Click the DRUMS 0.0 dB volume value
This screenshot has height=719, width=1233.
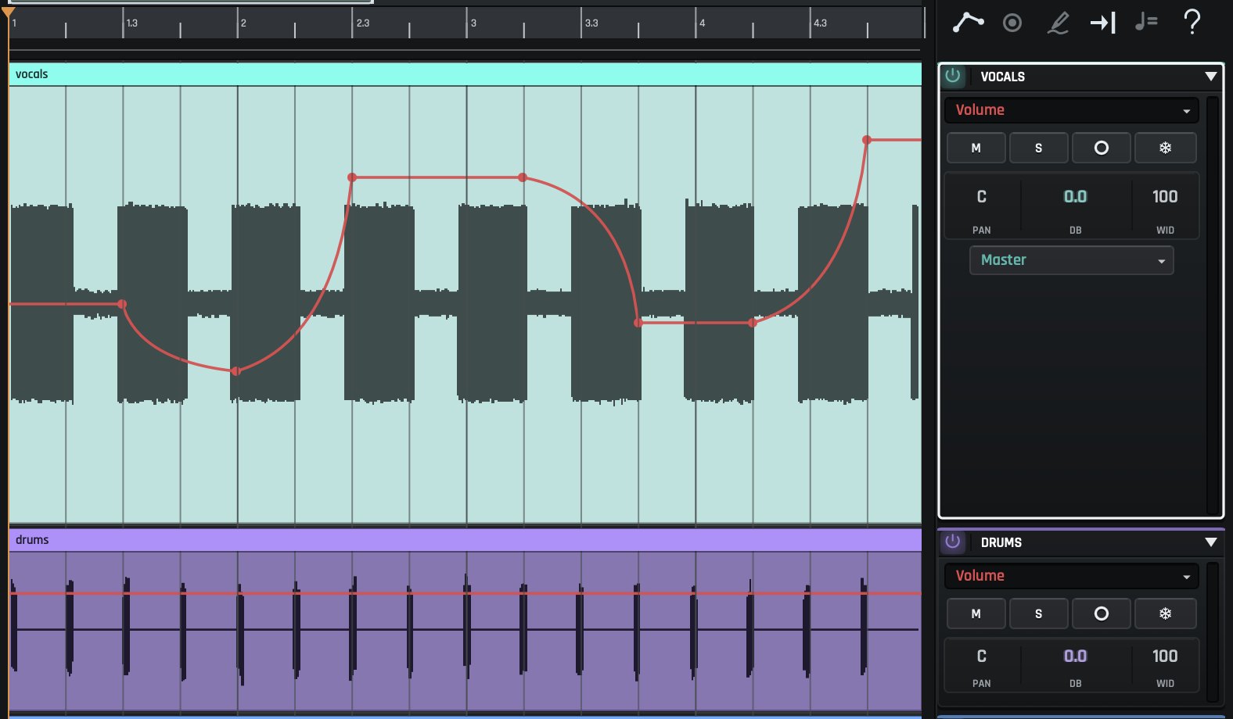point(1075,656)
